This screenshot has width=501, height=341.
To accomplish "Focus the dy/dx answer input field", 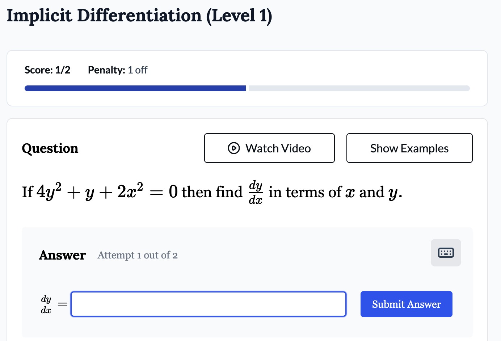I will click(209, 304).
